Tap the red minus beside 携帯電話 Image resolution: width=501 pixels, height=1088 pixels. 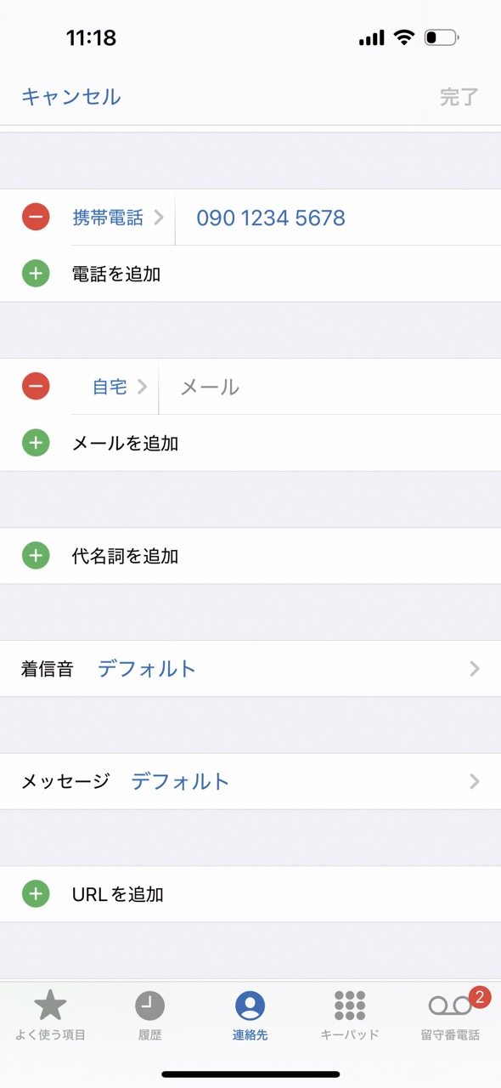36,218
